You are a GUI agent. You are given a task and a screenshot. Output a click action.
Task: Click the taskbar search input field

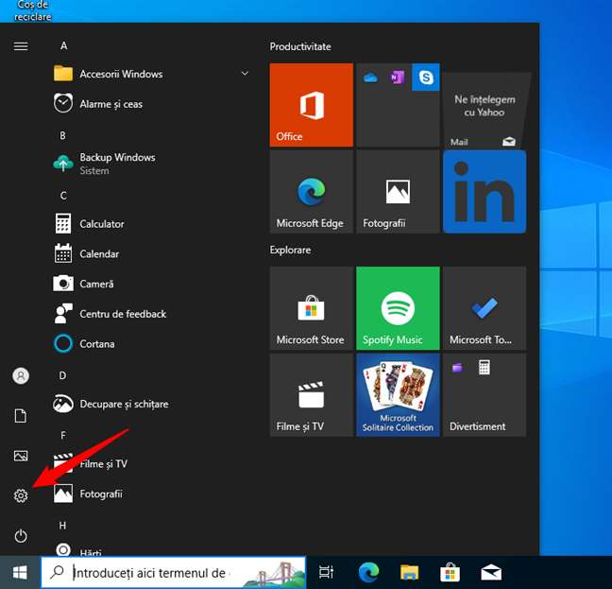click(151, 572)
